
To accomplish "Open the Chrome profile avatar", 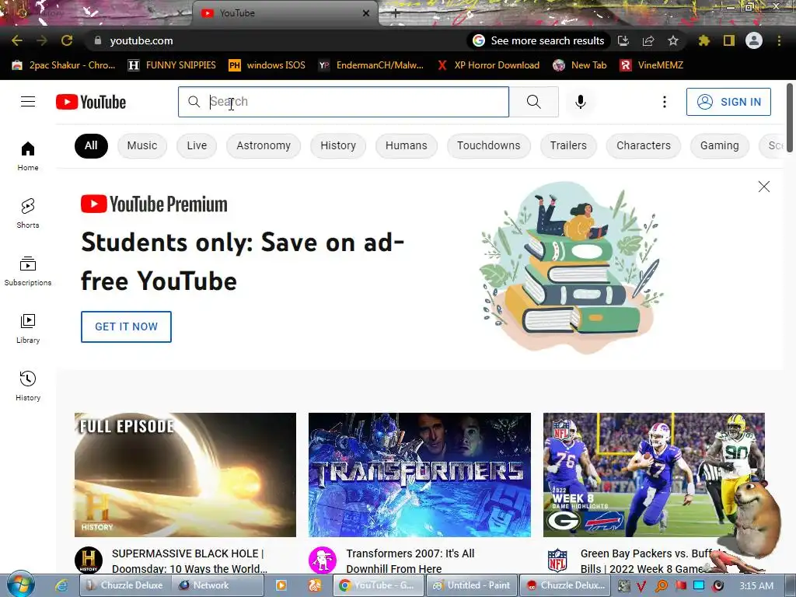I will point(754,40).
